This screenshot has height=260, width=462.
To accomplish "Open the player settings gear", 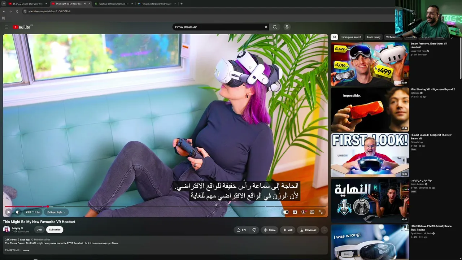I will click(303, 212).
